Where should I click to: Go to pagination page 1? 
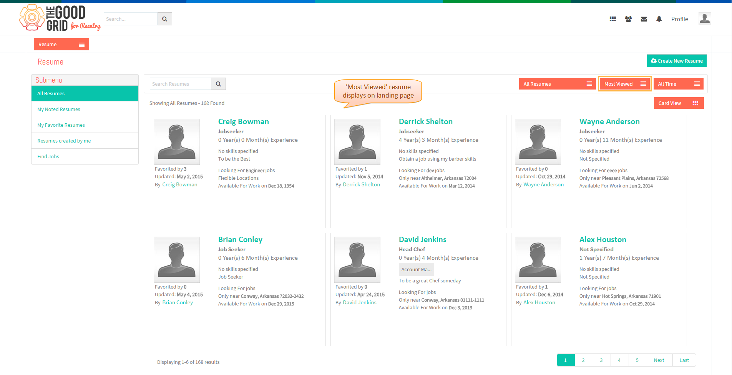click(566, 360)
